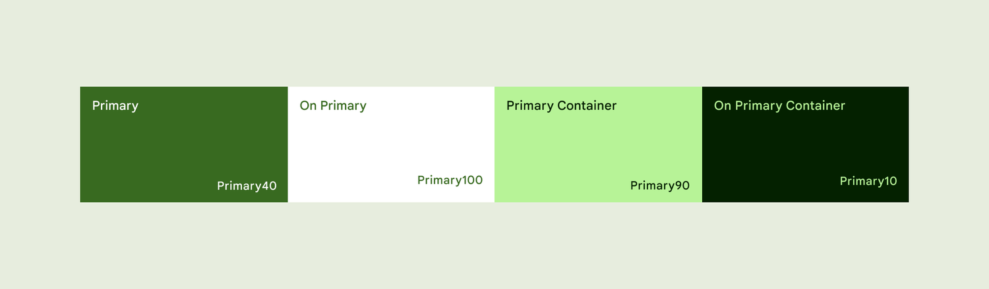This screenshot has width=989, height=289.
Task: Click the number 10 in the Primary10 label
Action: tap(891, 181)
